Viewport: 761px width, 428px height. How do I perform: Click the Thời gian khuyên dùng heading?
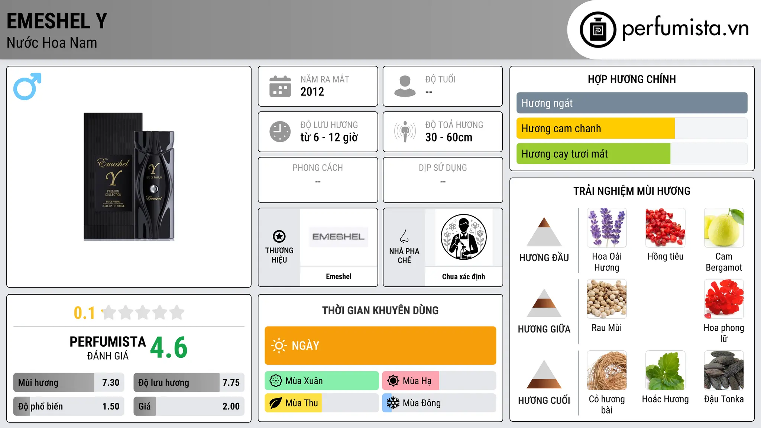pos(380,310)
